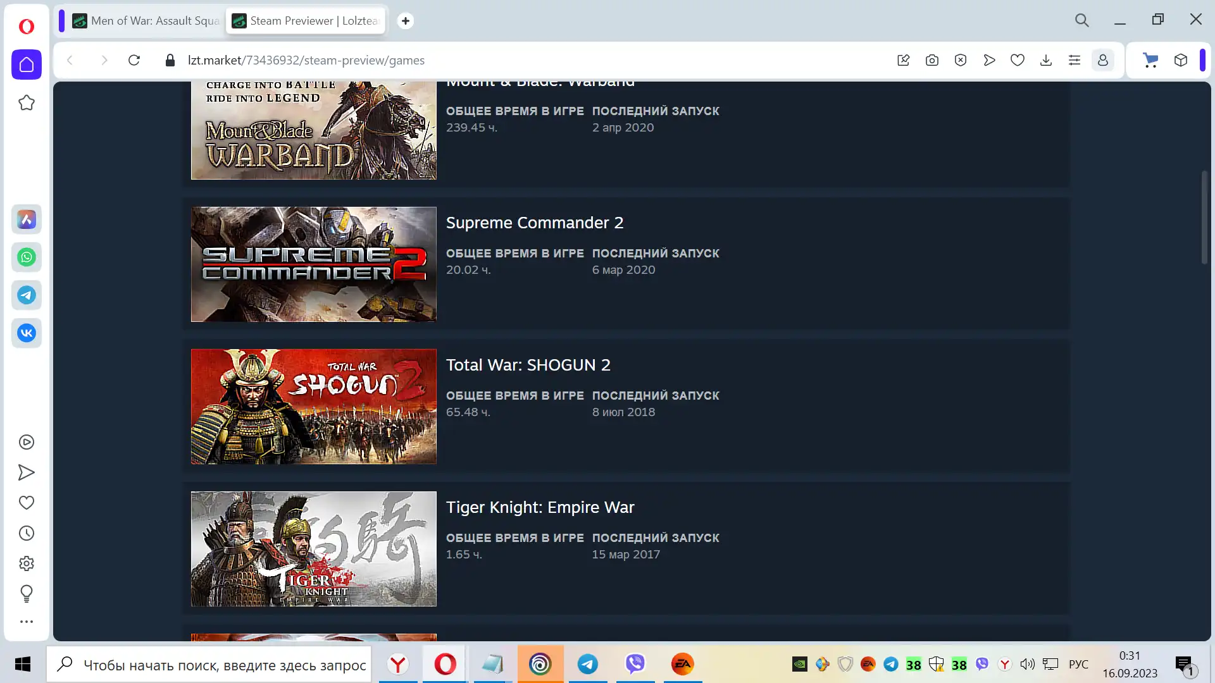Go forward to the next page
1215x683 pixels.
pos(104,60)
